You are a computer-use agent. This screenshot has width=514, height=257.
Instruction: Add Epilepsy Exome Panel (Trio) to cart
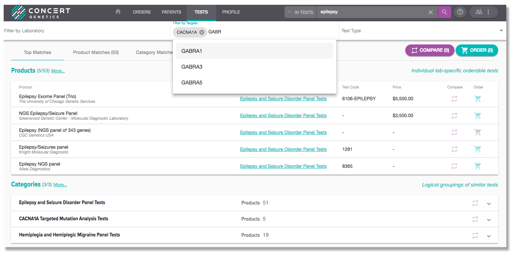[x=478, y=99]
